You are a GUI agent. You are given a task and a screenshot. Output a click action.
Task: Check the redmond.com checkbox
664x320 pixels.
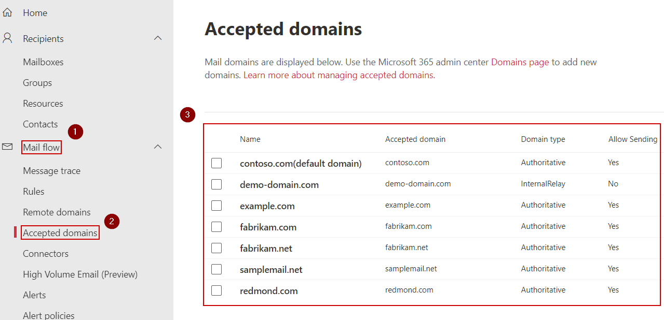click(x=216, y=290)
